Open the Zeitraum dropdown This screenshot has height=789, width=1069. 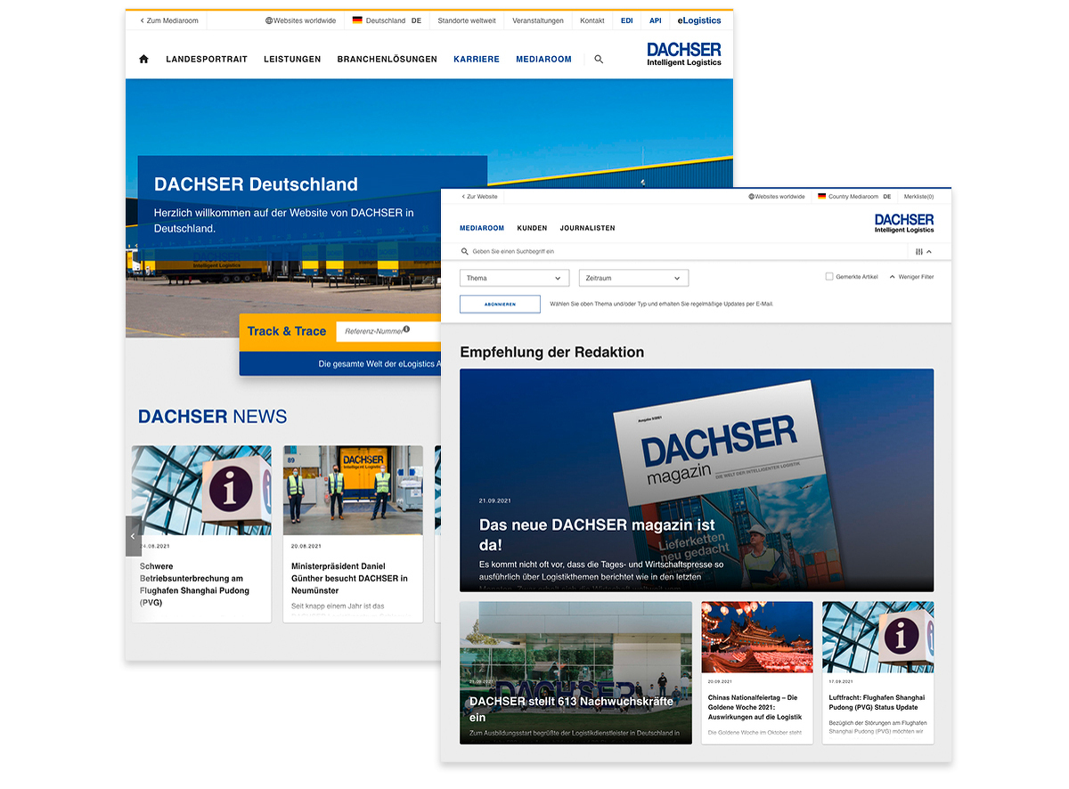click(633, 279)
